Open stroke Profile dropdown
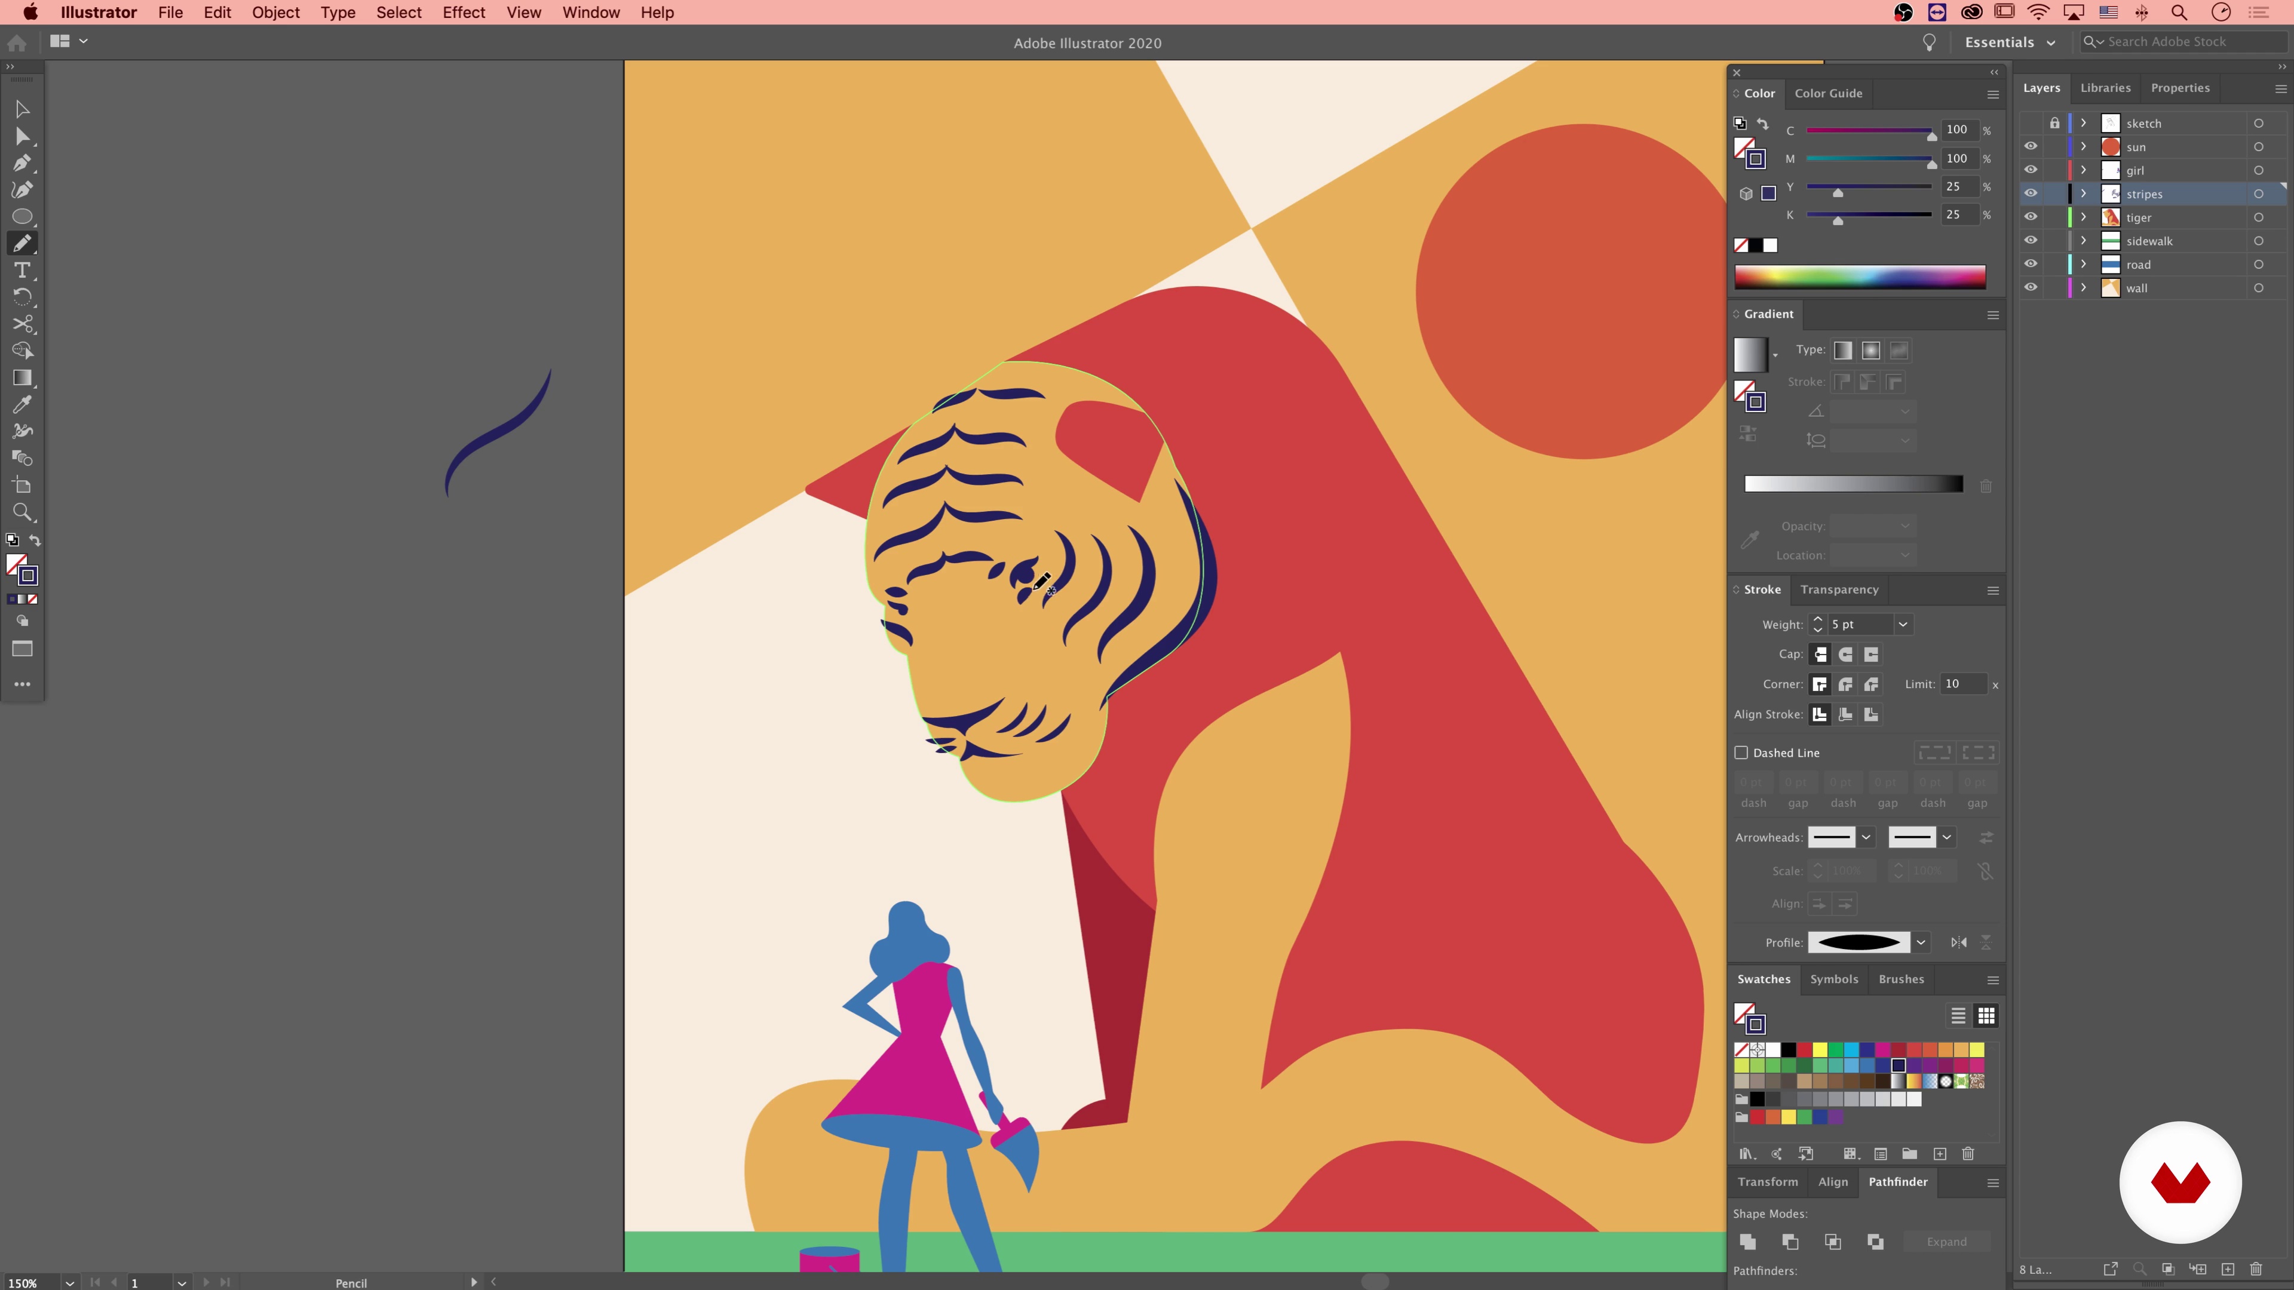Image resolution: width=2294 pixels, height=1290 pixels. (x=1921, y=942)
